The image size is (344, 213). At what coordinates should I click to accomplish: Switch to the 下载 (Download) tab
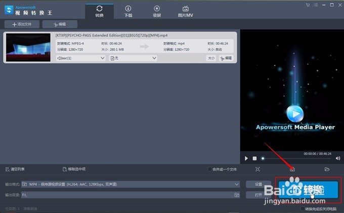pos(128,11)
